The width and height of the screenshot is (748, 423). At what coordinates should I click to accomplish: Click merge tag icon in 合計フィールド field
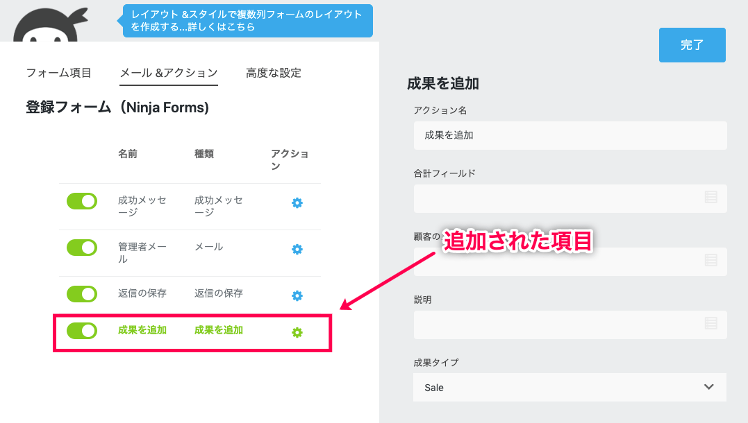[x=710, y=197]
